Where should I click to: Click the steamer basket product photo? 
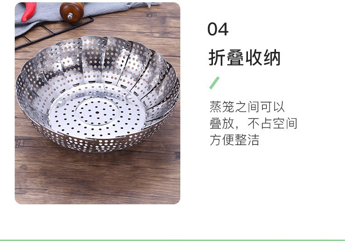pyautogui.click(x=98, y=103)
